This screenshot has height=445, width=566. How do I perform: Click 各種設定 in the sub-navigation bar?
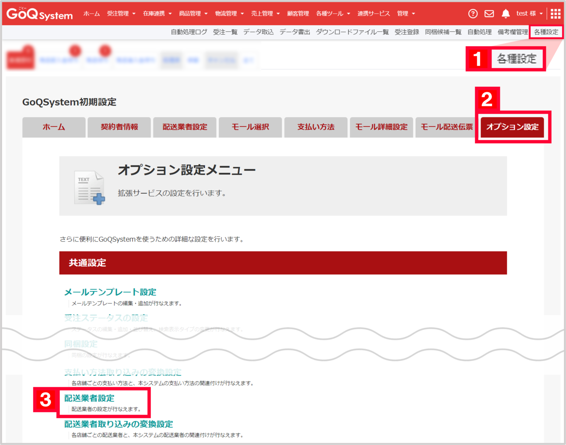click(x=545, y=32)
